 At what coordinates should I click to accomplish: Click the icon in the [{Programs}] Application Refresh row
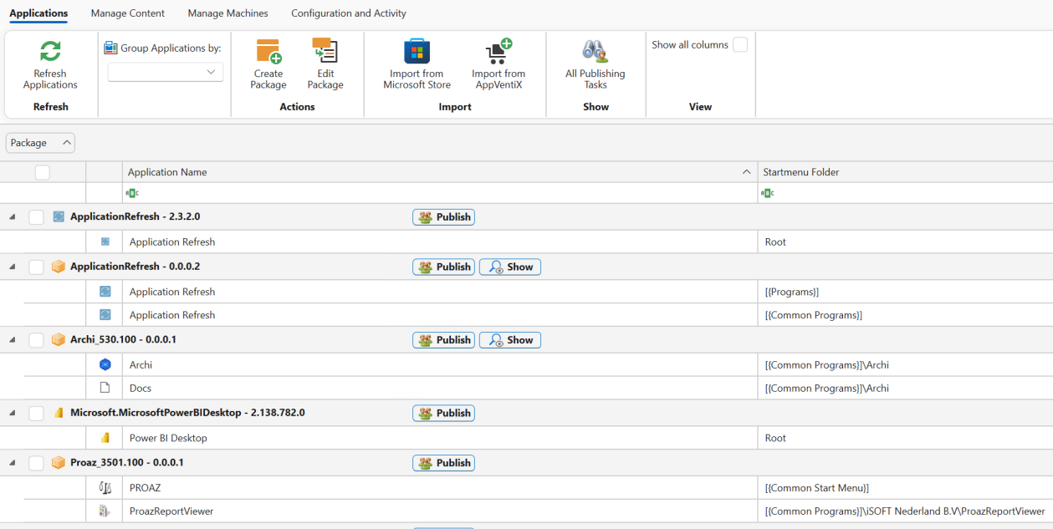click(x=105, y=292)
